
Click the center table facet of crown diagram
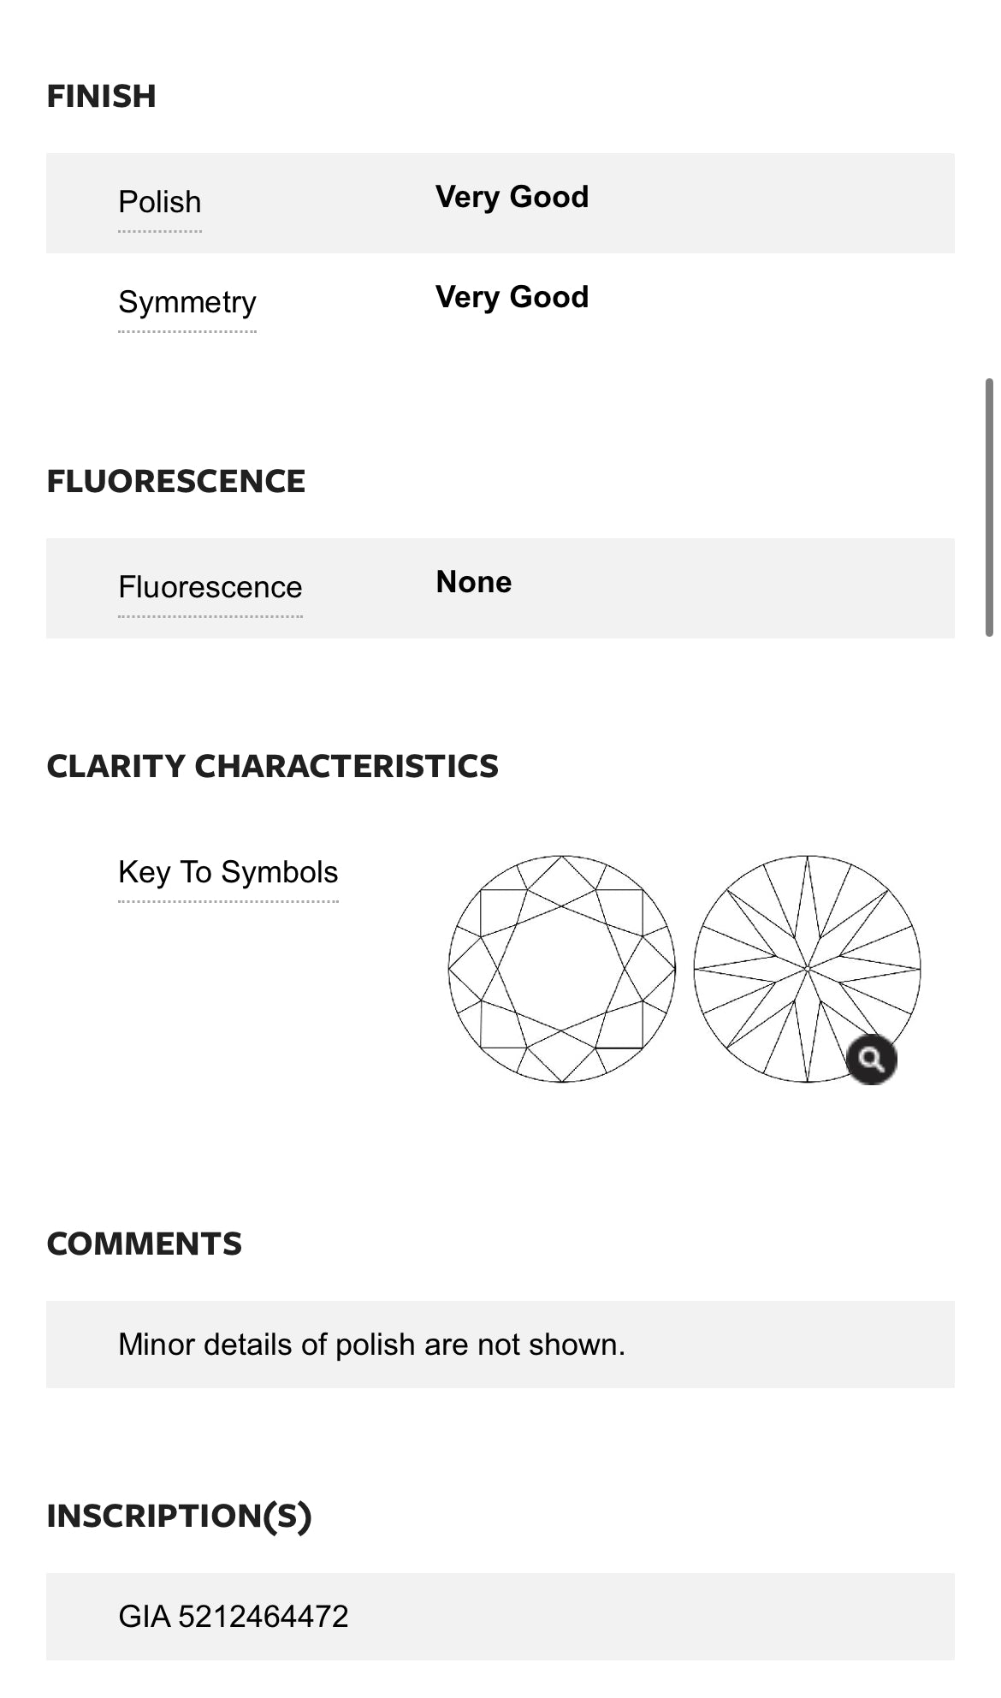pyautogui.click(x=562, y=969)
